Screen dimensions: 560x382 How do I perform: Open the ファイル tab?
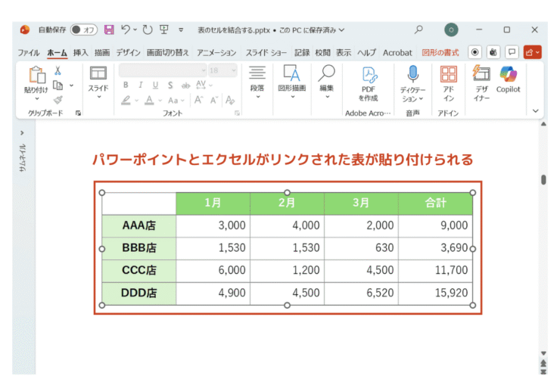[x=29, y=53]
